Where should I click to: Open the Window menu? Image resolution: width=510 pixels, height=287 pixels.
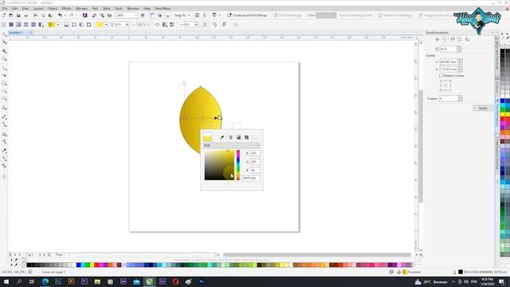(133, 9)
